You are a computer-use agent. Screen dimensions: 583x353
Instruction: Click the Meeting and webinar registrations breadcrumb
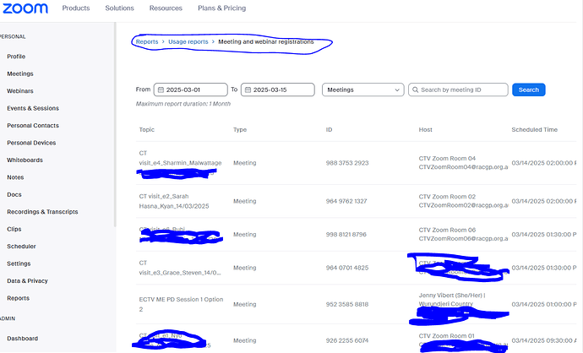(x=266, y=41)
